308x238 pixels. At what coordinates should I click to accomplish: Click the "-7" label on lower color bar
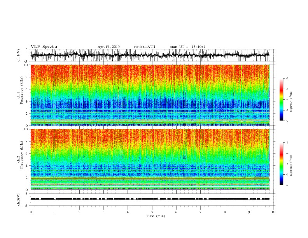click(287, 185)
